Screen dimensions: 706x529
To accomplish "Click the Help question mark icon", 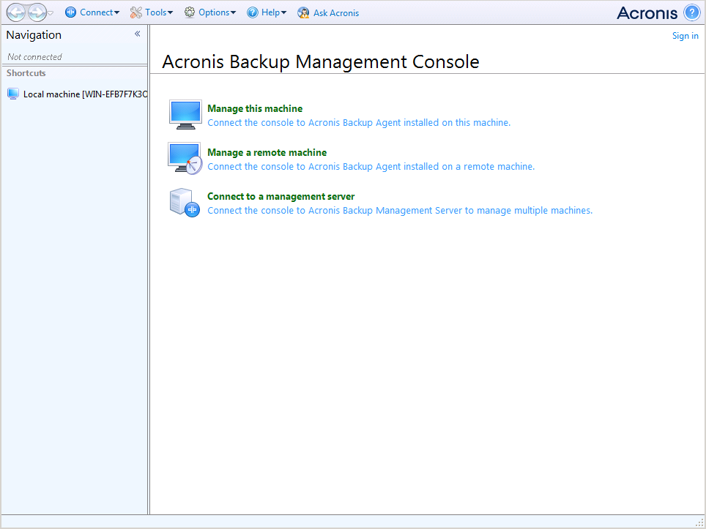I will click(251, 12).
